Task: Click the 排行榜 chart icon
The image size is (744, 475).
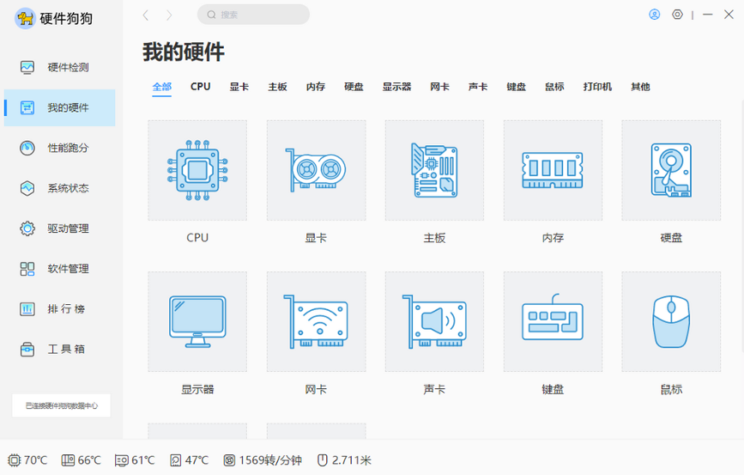Action: point(27,309)
